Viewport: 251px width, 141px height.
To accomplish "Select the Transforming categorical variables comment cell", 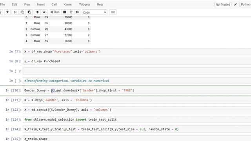I will click(137, 81).
